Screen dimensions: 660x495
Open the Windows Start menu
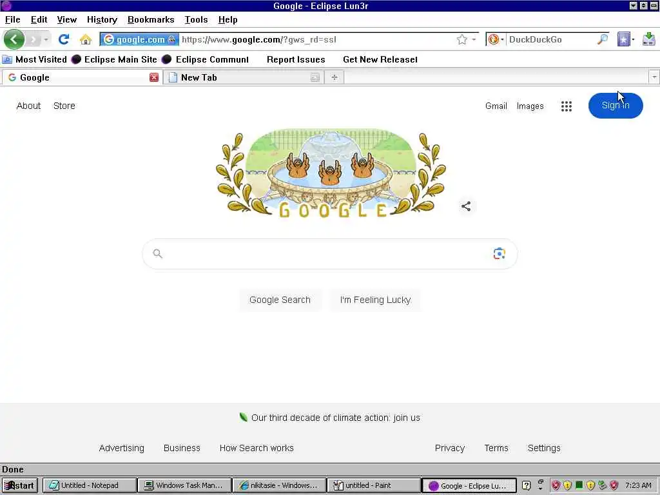click(20, 485)
